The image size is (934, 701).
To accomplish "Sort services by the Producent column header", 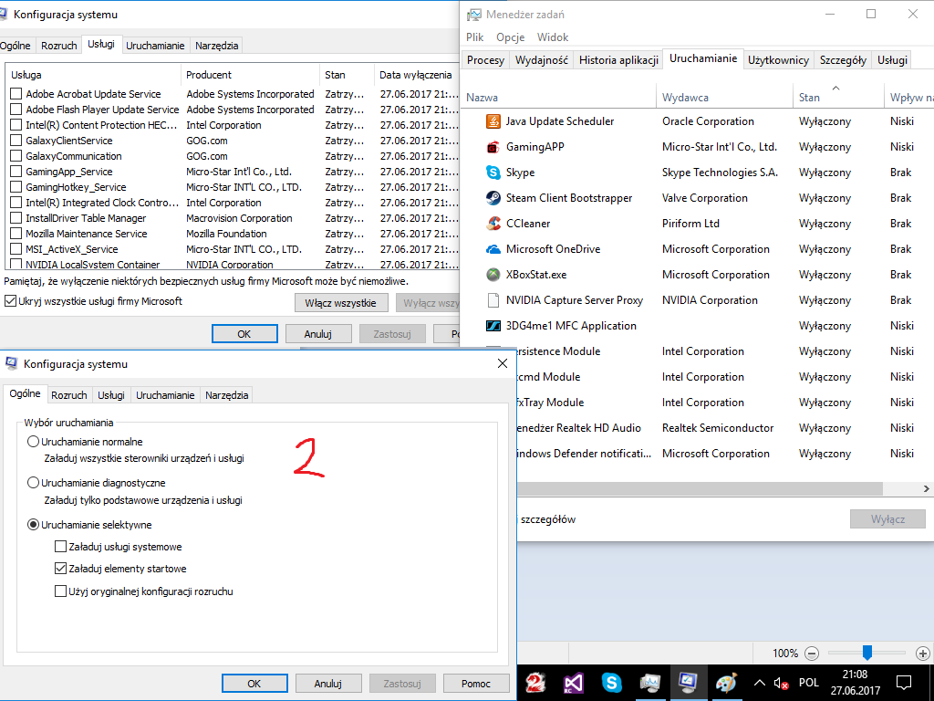I will (x=250, y=75).
